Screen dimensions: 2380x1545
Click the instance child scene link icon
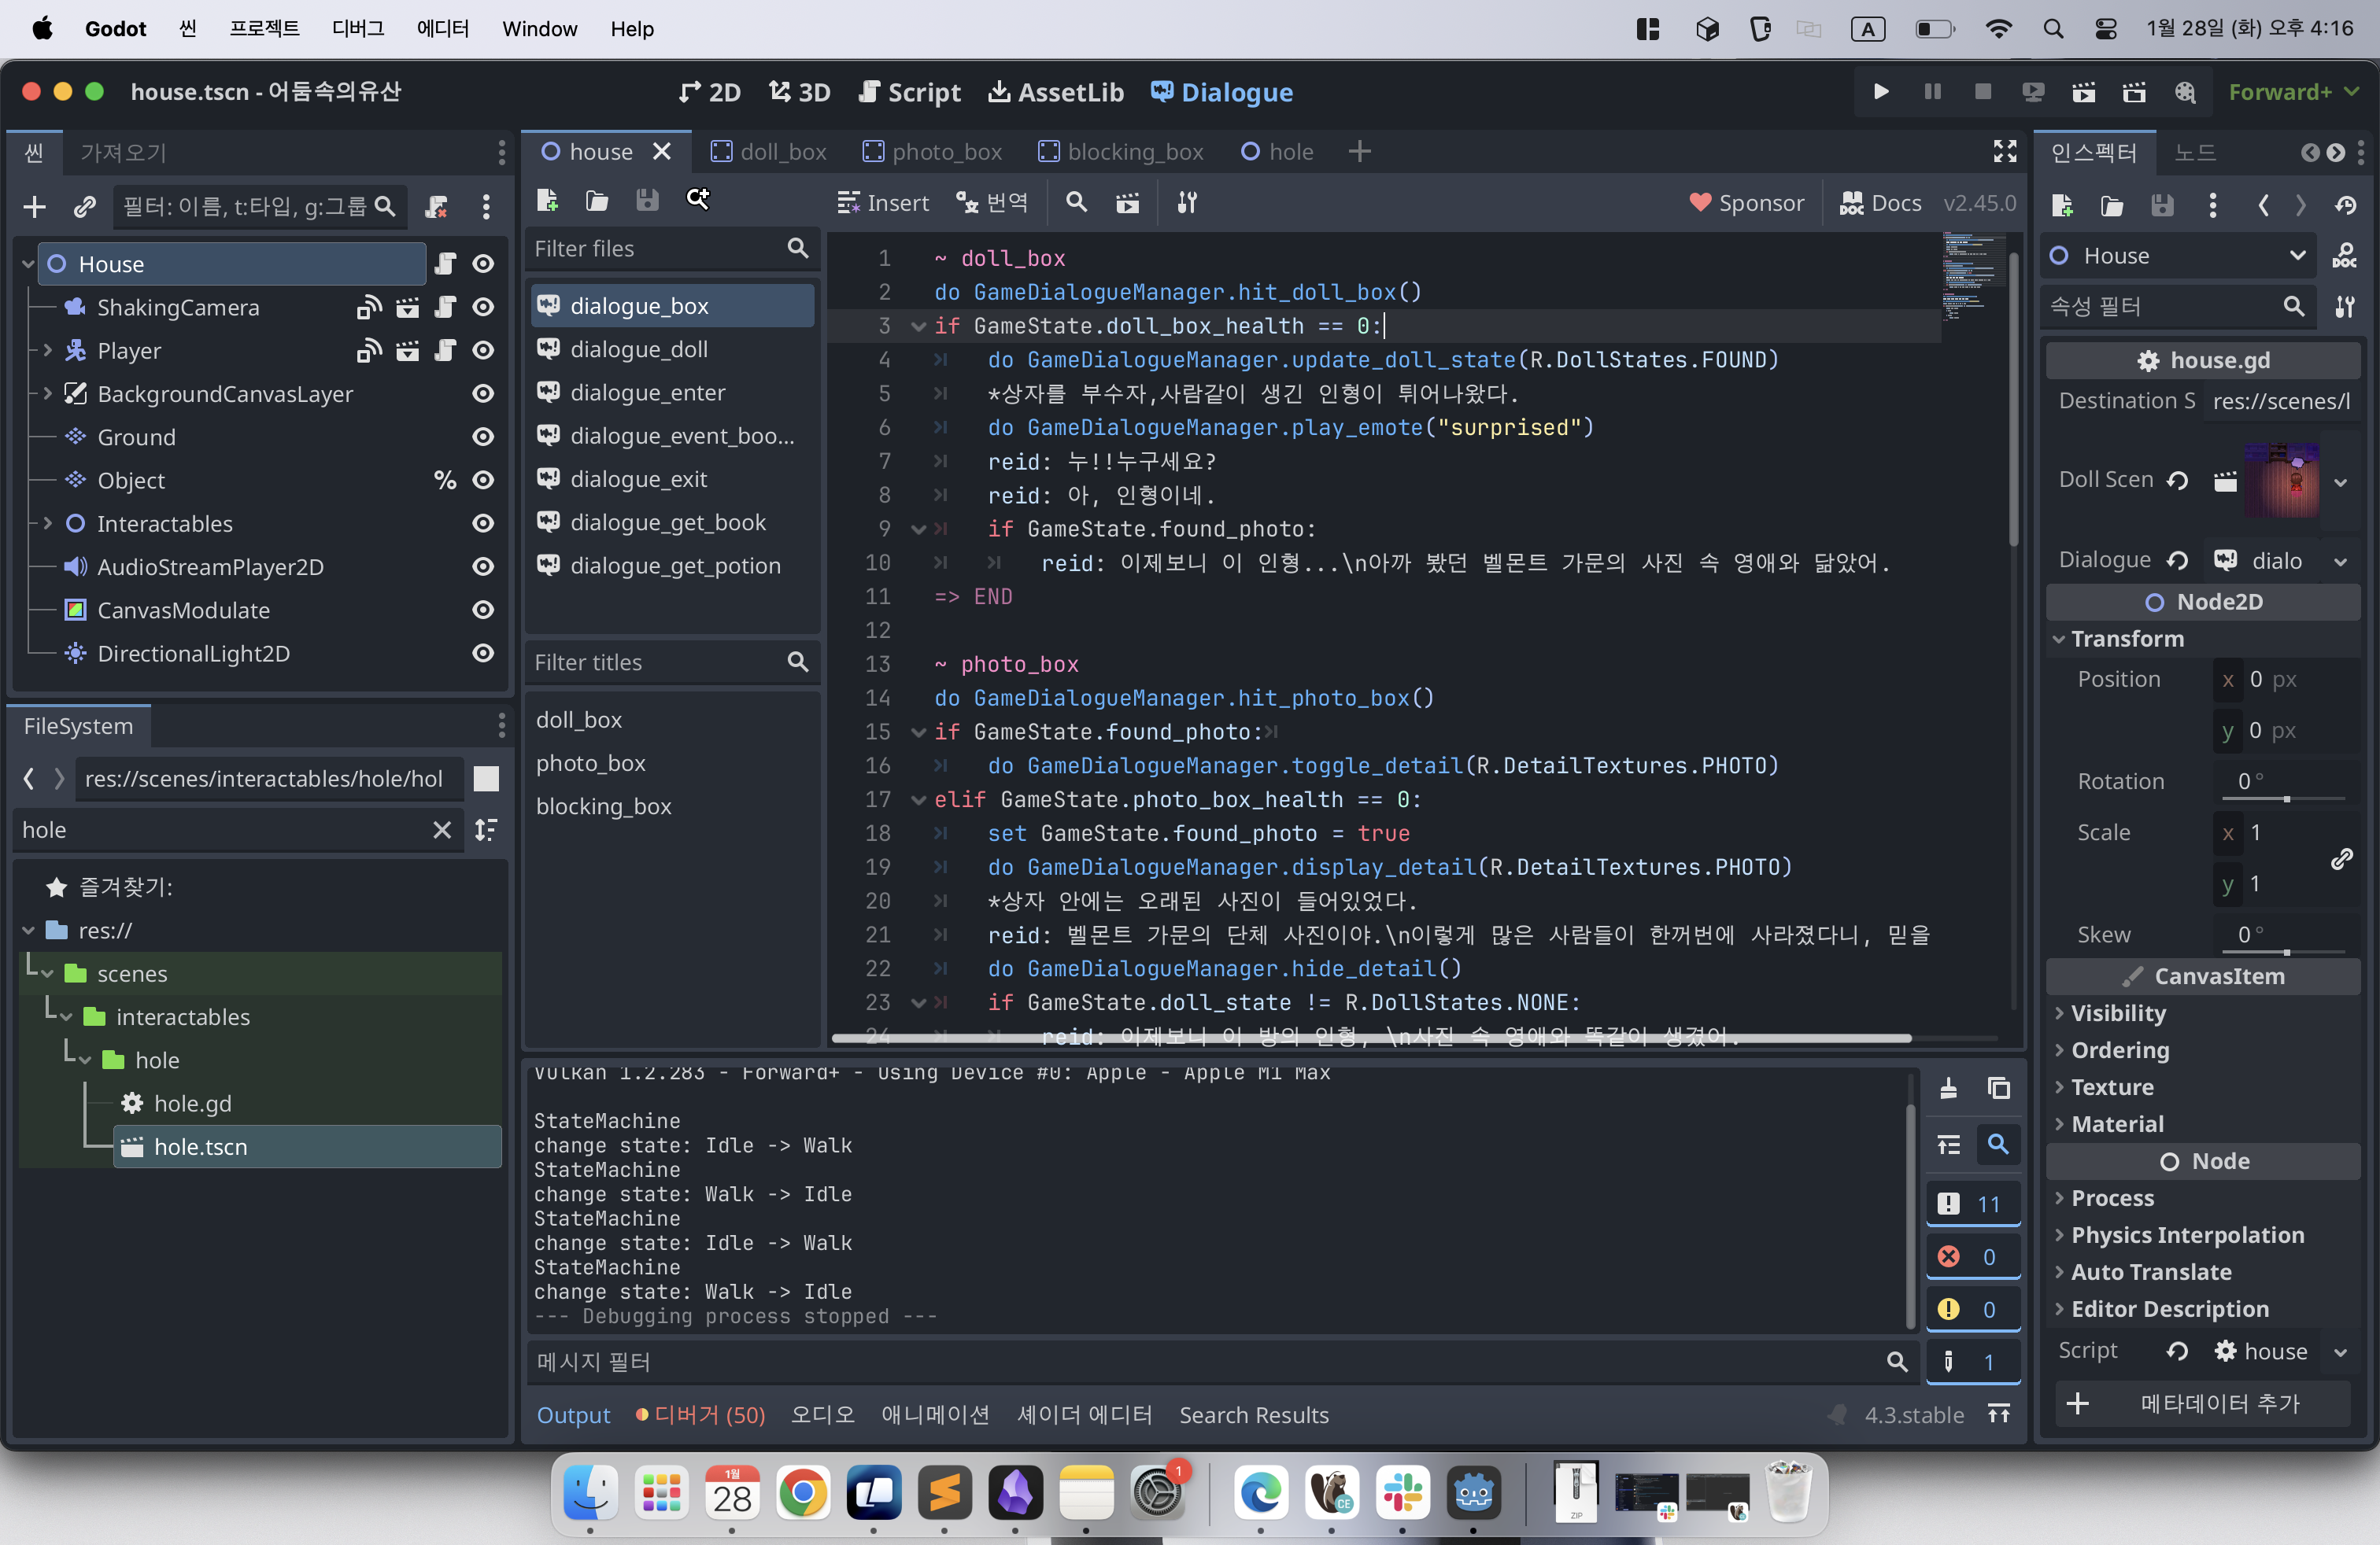[x=84, y=206]
